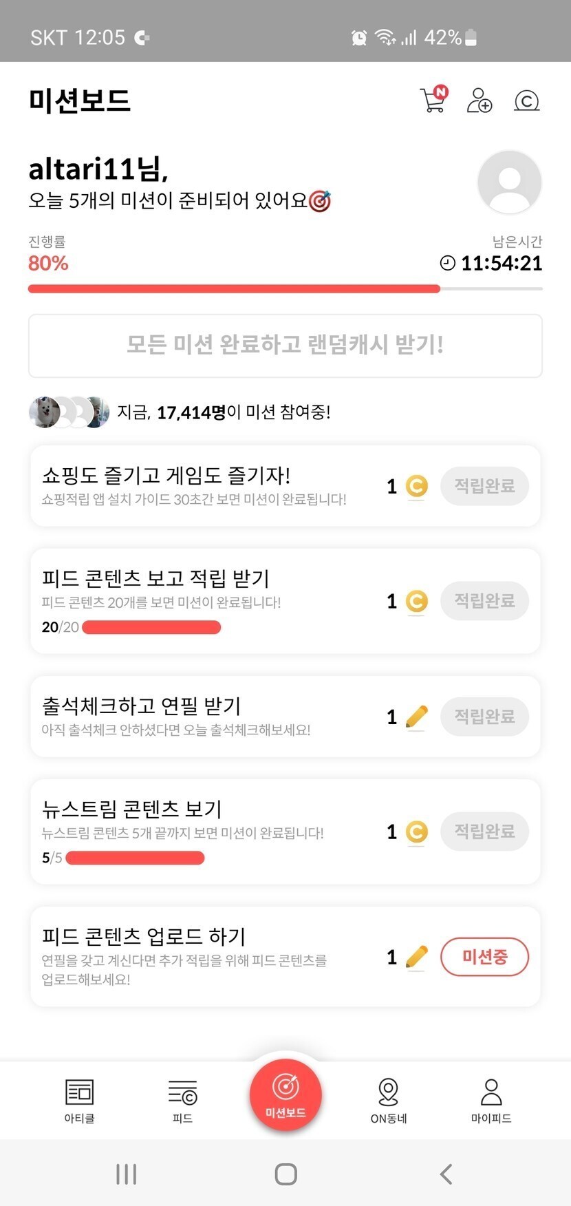Viewport: 571px width, 1206px height.
Task: Go to the 마이피드 tab
Action: tap(491, 1100)
